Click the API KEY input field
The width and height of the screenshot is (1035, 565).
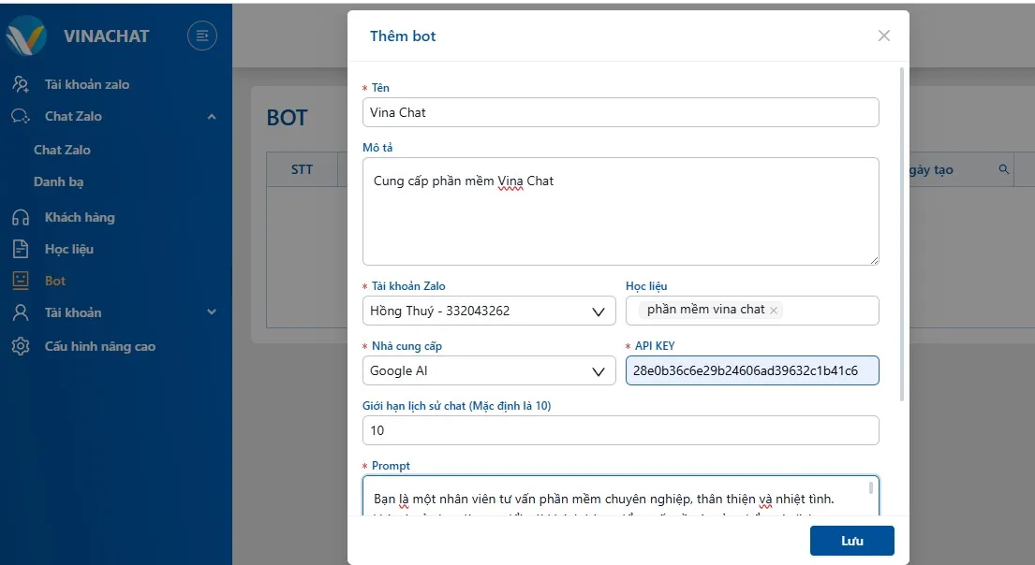[751, 370]
